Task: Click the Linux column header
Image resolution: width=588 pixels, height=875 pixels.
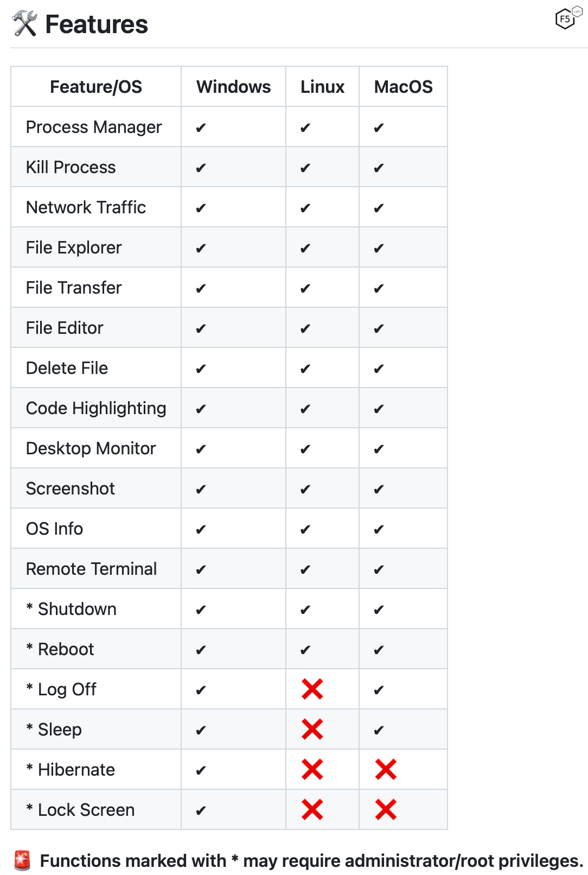Action: tap(323, 87)
